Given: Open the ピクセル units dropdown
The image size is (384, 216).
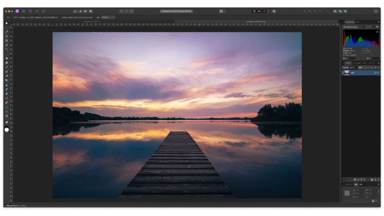Looking at the screenshot, I should tap(108, 17).
